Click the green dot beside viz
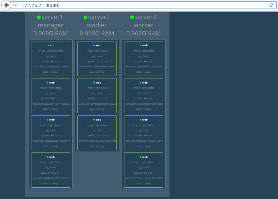Image resolution: width=278 pixels, height=199 pixels. pos(48,46)
